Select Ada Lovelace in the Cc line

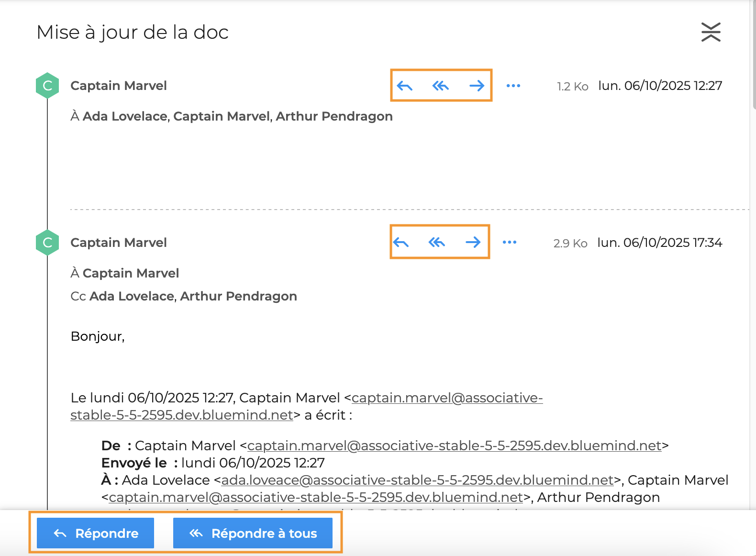132,296
